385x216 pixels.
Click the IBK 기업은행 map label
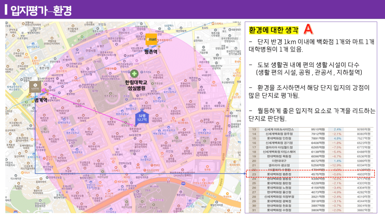pos(203,51)
